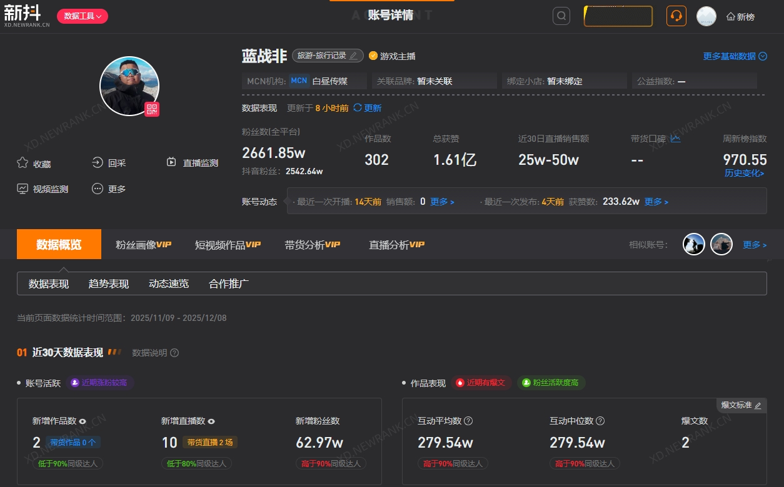This screenshot has height=487, width=784.
Task: Toggle eye icon beside 新增作品数
Action: (83, 421)
